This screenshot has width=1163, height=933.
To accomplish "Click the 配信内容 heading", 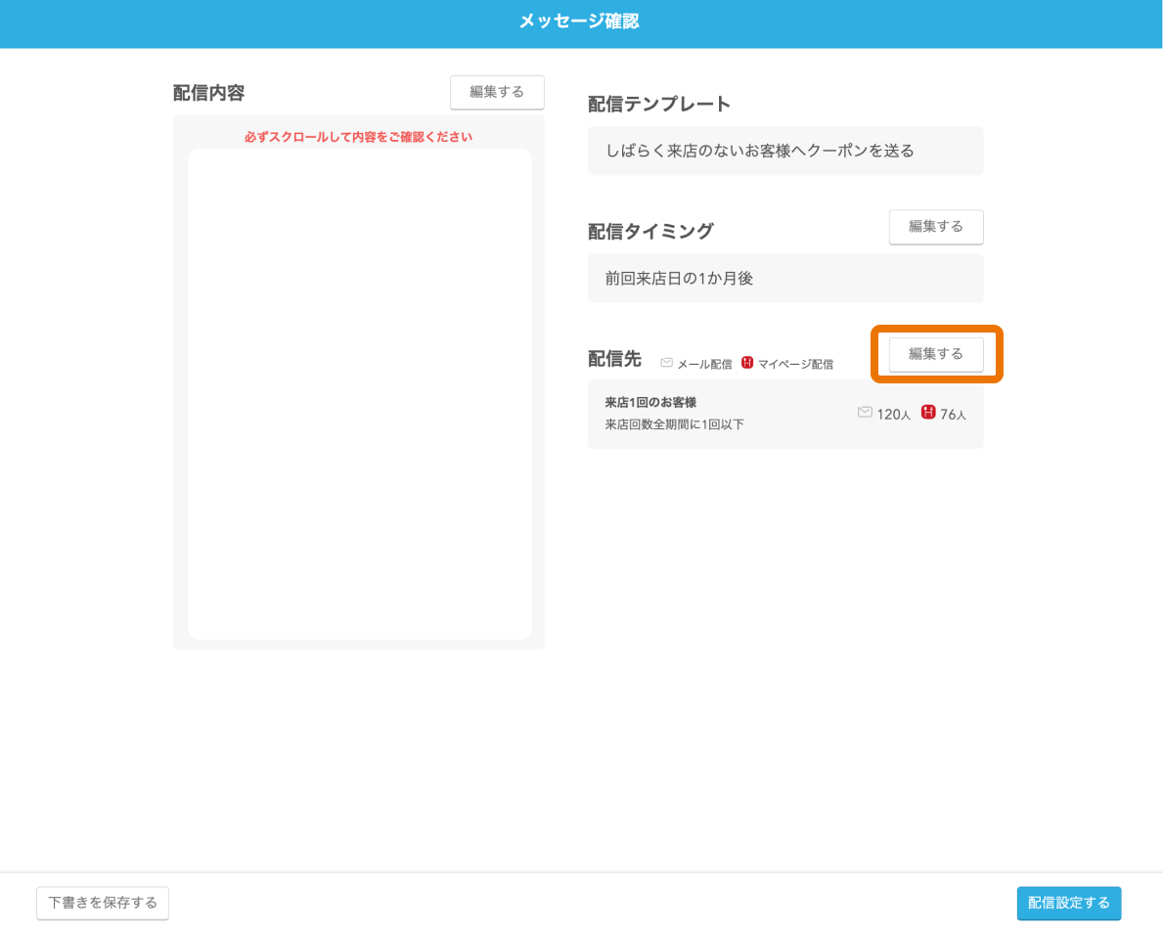I will coord(208,94).
